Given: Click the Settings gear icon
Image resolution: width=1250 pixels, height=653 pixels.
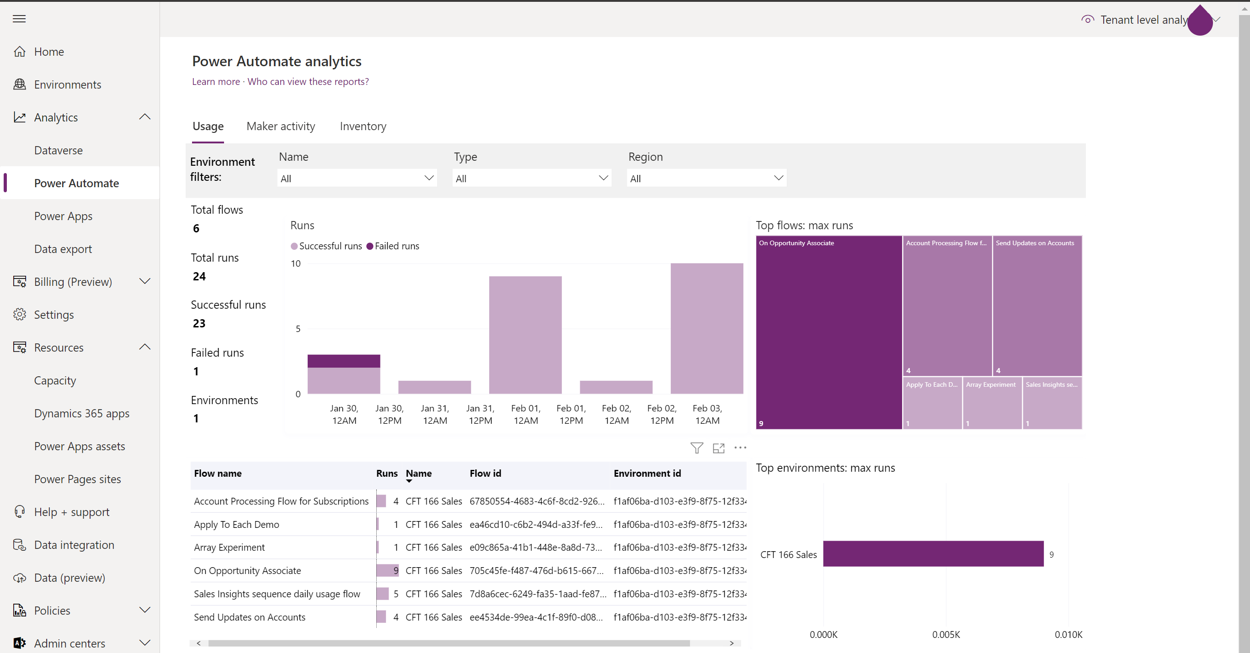Looking at the screenshot, I should click(19, 314).
